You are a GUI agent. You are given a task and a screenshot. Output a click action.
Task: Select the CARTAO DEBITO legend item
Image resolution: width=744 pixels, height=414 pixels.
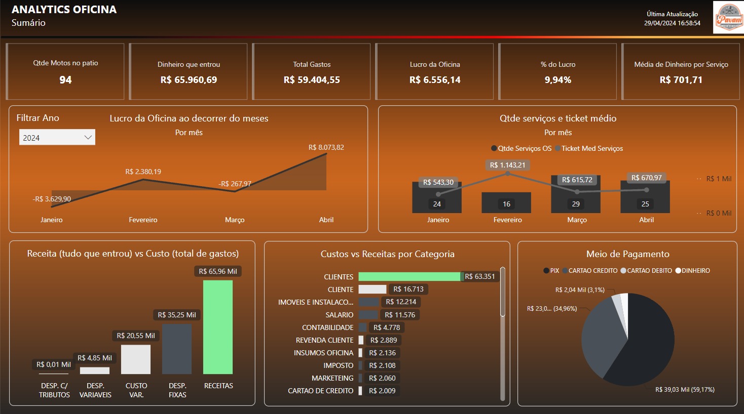[646, 271]
